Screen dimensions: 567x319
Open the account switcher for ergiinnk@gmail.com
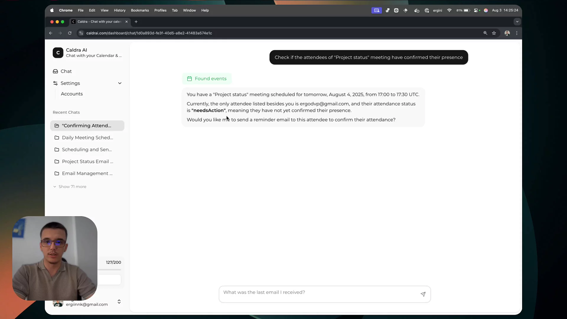pyautogui.click(x=119, y=302)
